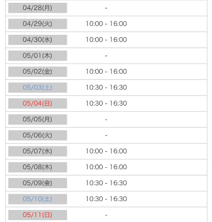Click the 05/01(木) date cell

point(37,56)
